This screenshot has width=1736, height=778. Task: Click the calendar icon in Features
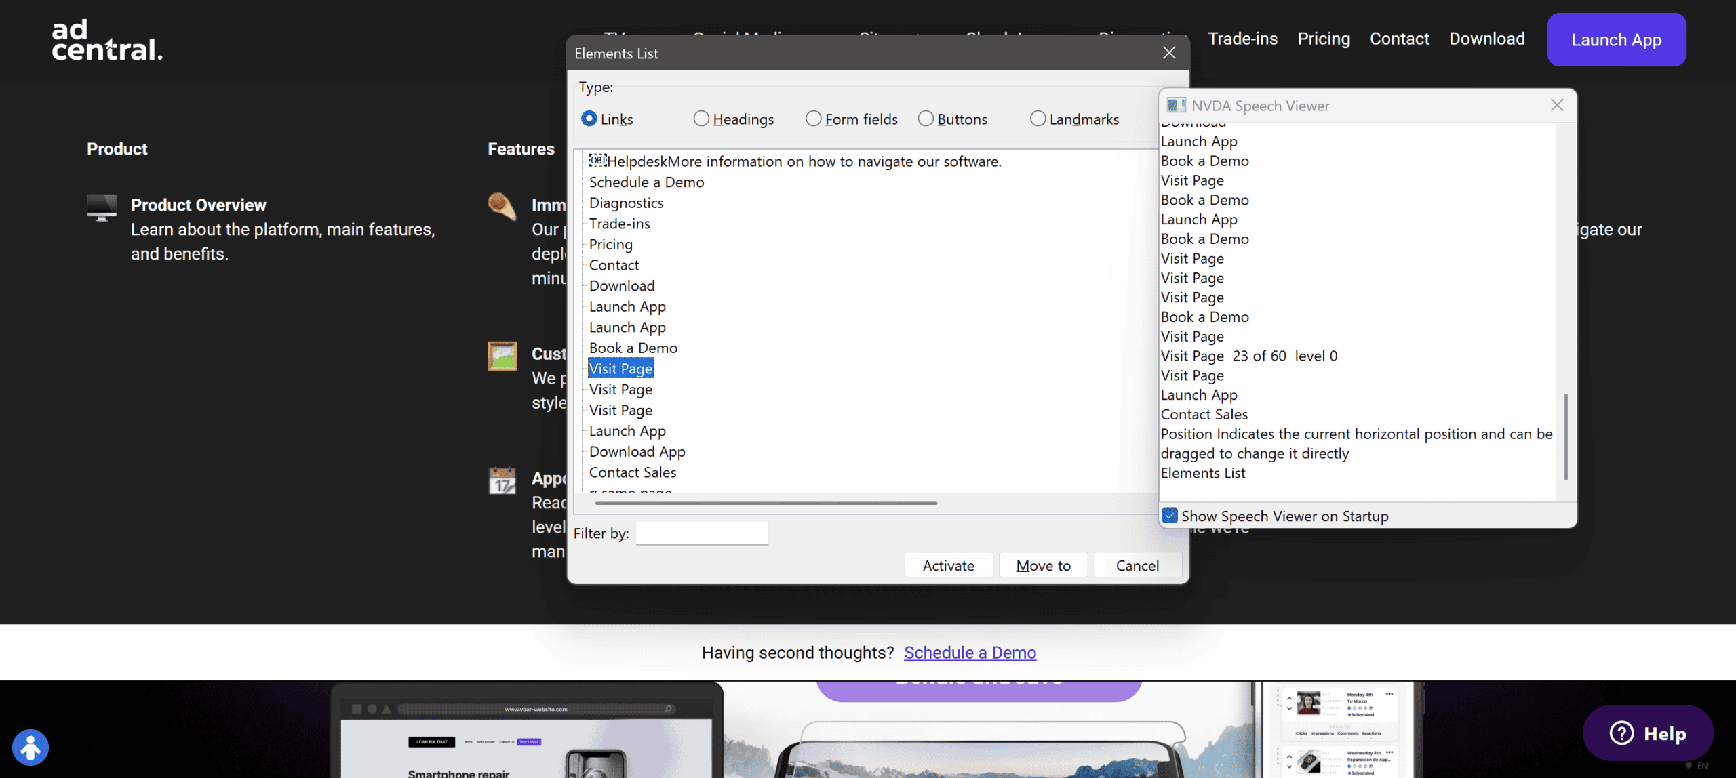coord(502,480)
